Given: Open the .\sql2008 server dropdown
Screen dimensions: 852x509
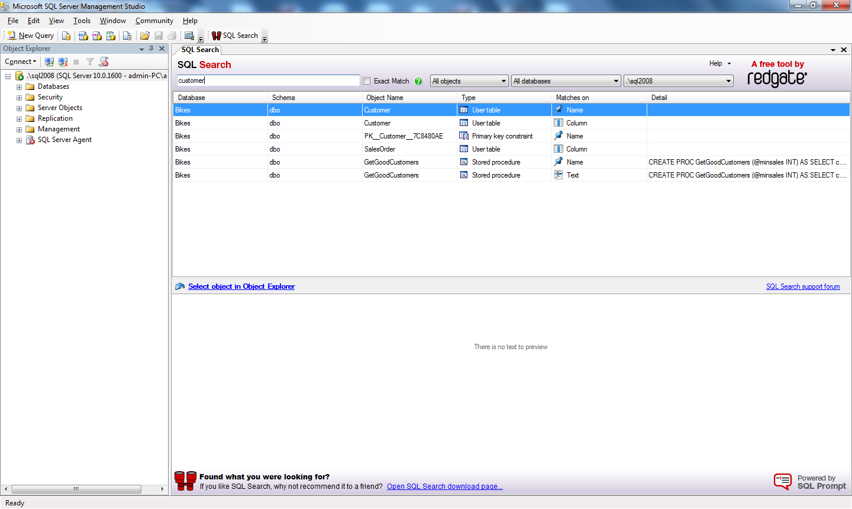Looking at the screenshot, I should tap(679, 81).
